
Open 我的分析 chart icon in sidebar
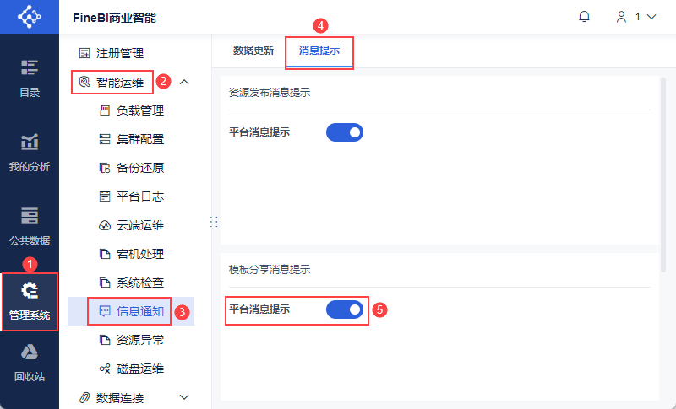30,142
